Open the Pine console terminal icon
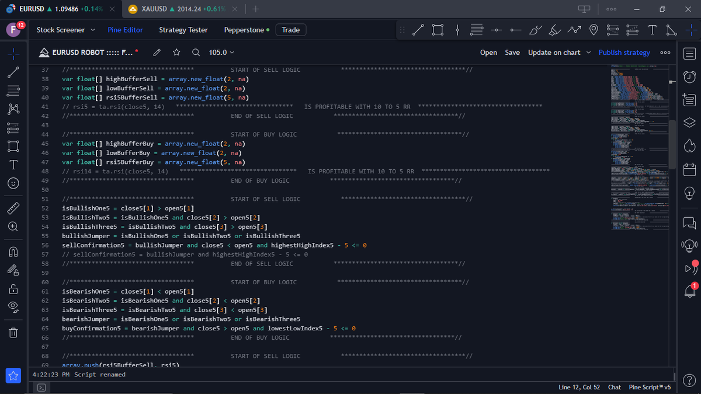The height and width of the screenshot is (394, 701). pyautogui.click(x=41, y=388)
